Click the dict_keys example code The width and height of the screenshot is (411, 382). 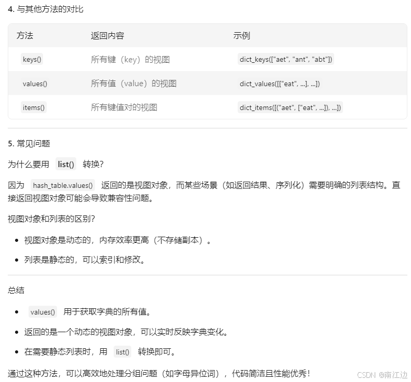(x=286, y=59)
